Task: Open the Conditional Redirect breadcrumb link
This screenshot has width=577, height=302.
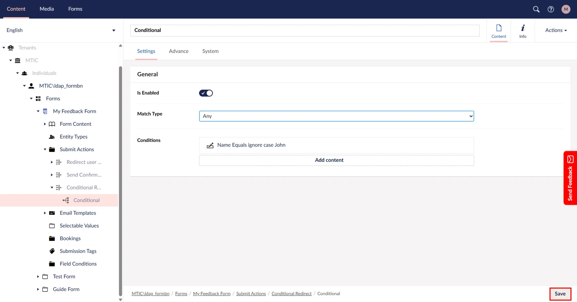Action: point(291,294)
